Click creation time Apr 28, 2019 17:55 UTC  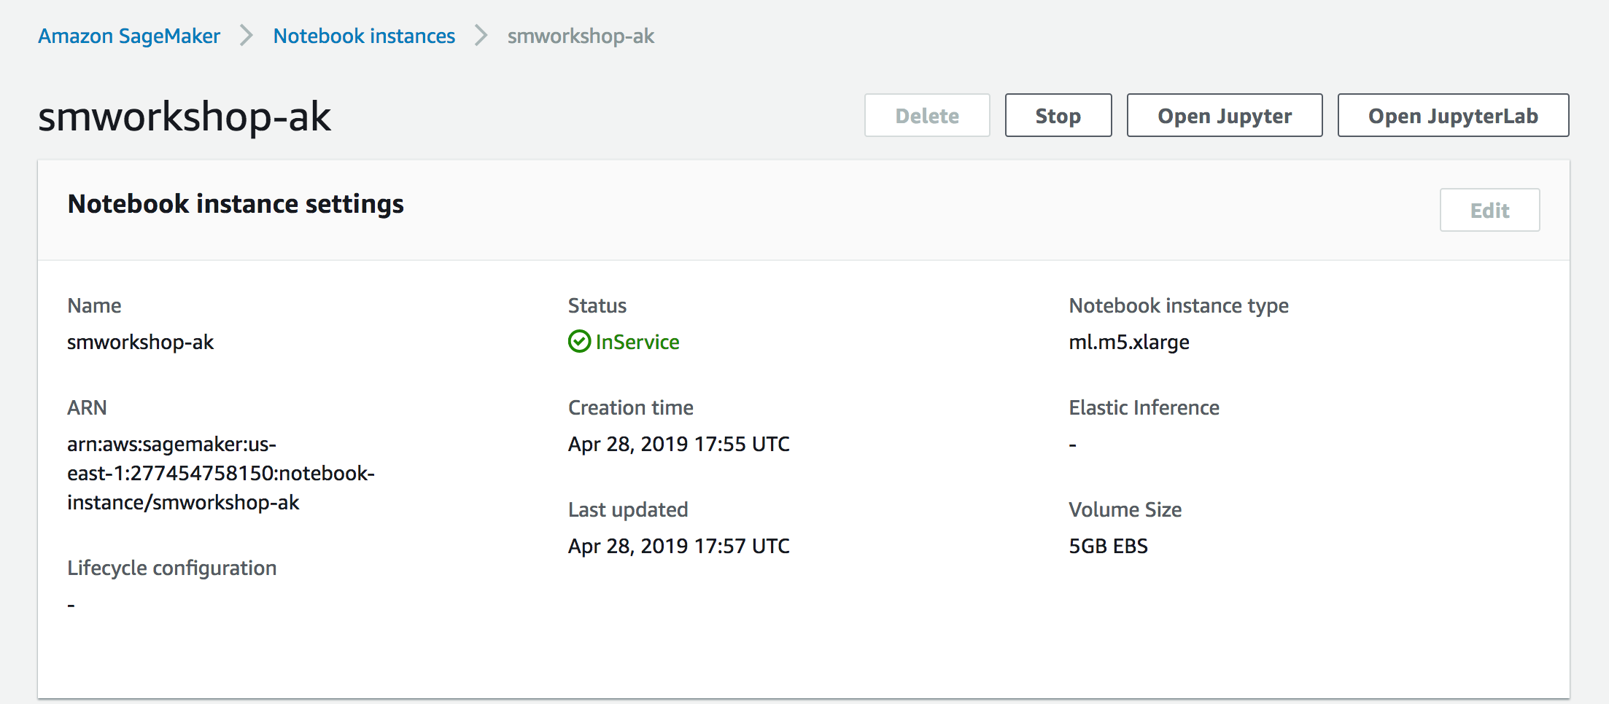pyautogui.click(x=679, y=444)
